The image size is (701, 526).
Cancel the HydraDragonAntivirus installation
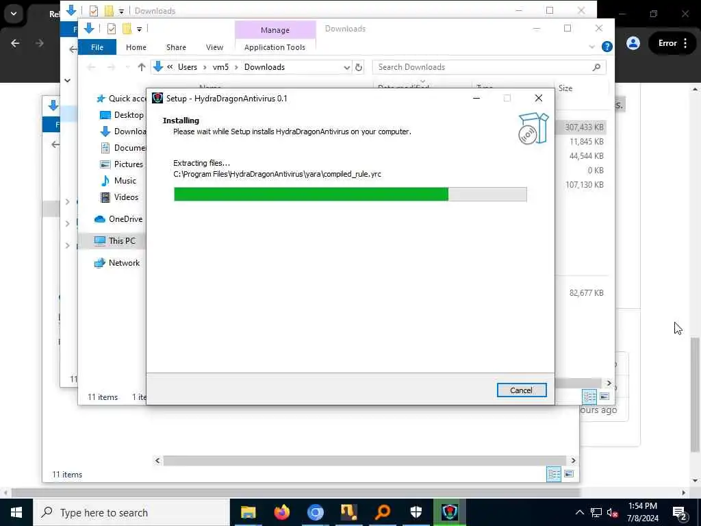[x=521, y=390]
